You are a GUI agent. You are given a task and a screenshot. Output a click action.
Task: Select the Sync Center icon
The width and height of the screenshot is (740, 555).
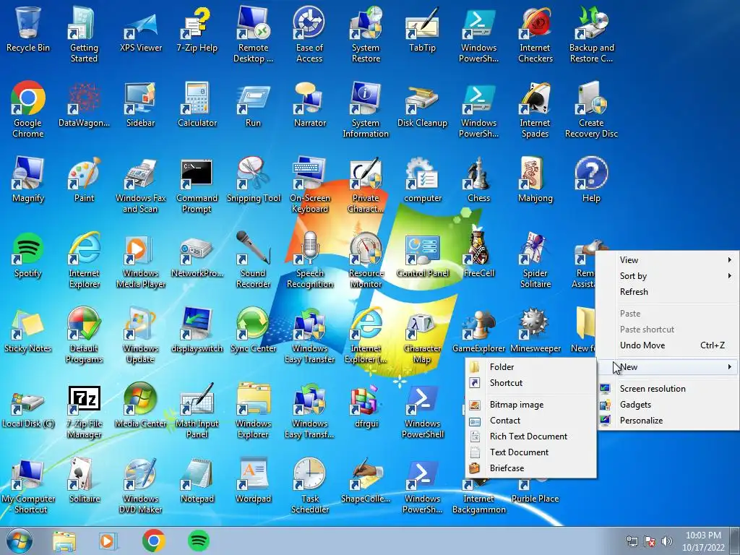[254, 330]
